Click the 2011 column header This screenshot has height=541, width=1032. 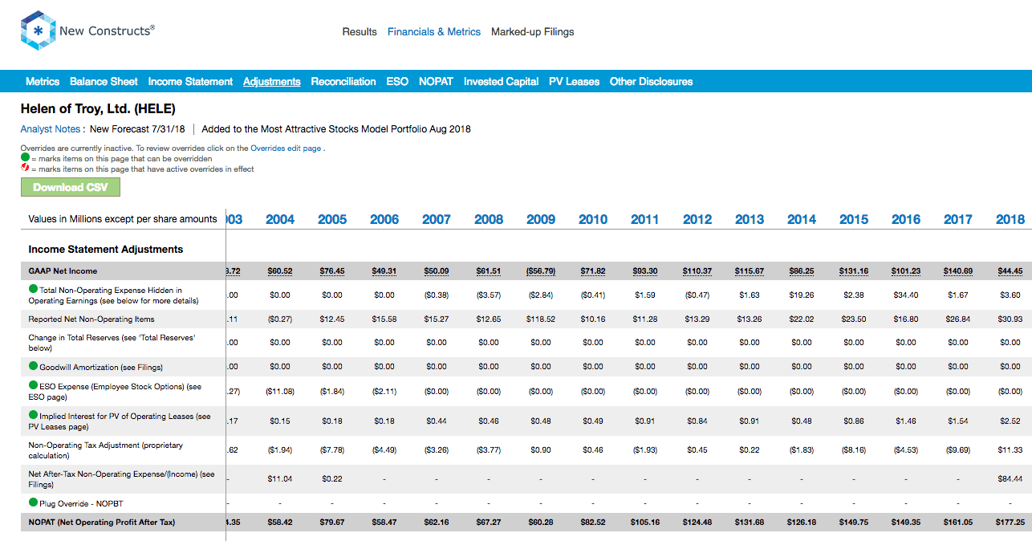(x=645, y=219)
